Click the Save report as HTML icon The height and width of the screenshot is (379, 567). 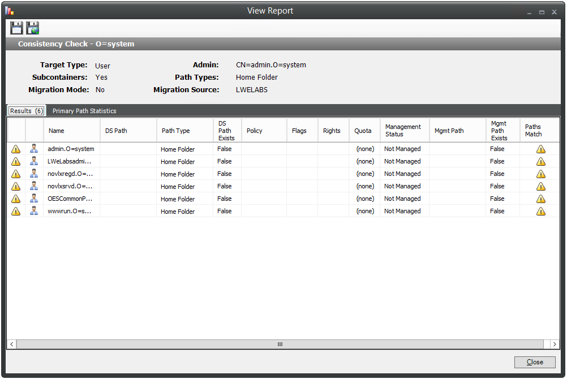point(33,28)
